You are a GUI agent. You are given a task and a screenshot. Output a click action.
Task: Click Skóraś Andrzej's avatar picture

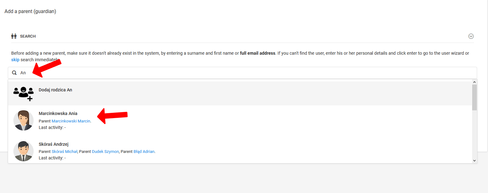23,151
